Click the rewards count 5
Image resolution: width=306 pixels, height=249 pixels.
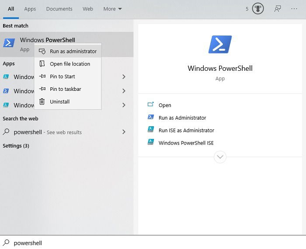(247, 9)
